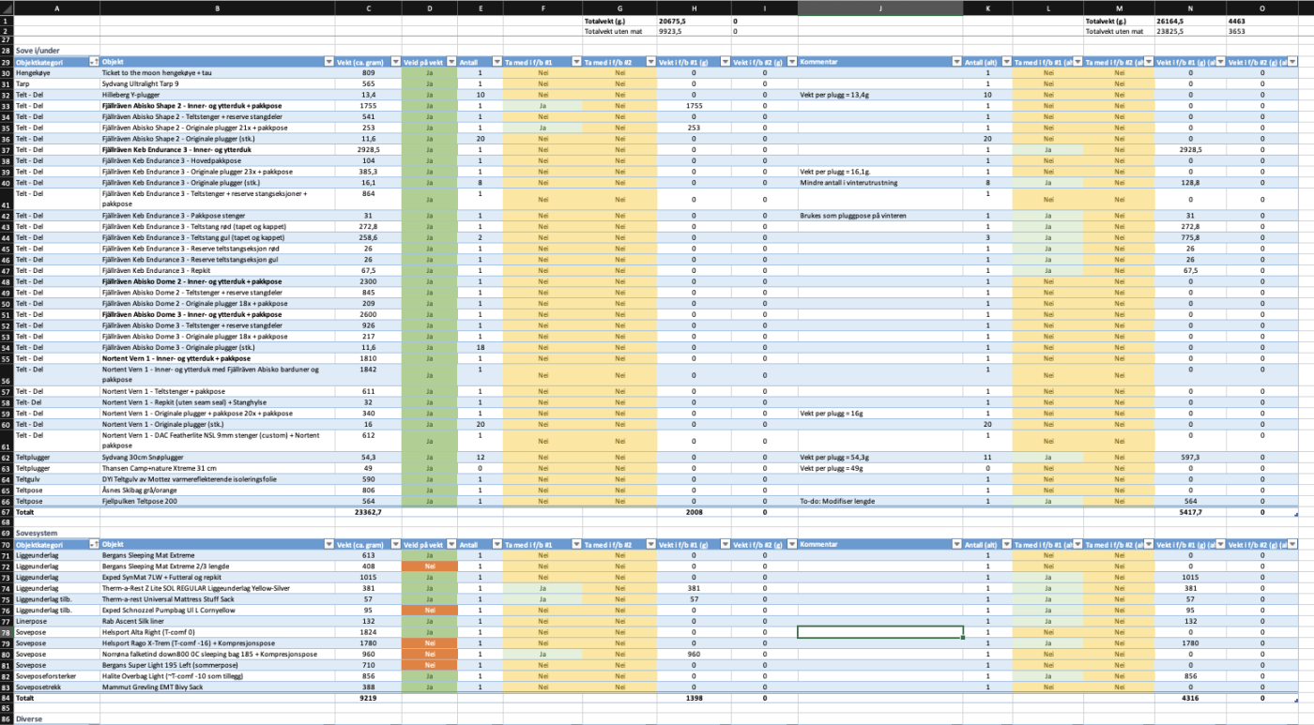Image resolution: width=1314 pixels, height=725 pixels.
Task: Expand the Vekt (ca. gram) filter in row 29
Action: [395, 62]
